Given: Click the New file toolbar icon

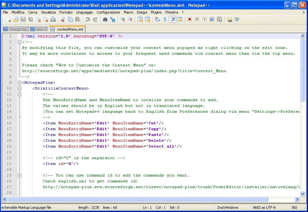Looking at the screenshot, I should pyautogui.click(x=8, y=20).
